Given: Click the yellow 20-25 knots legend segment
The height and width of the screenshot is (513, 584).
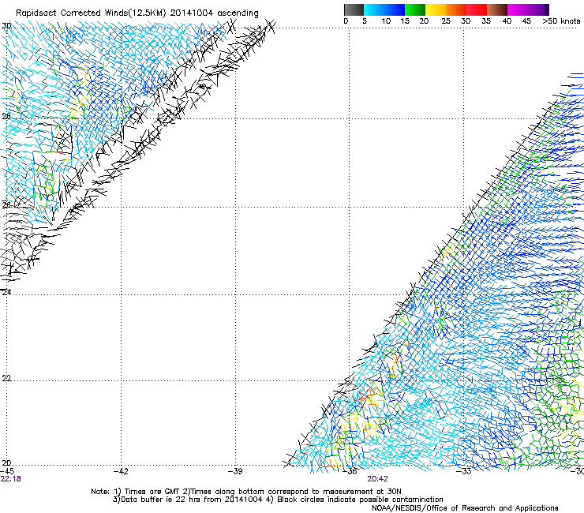Looking at the screenshot, I should [x=436, y=9].
